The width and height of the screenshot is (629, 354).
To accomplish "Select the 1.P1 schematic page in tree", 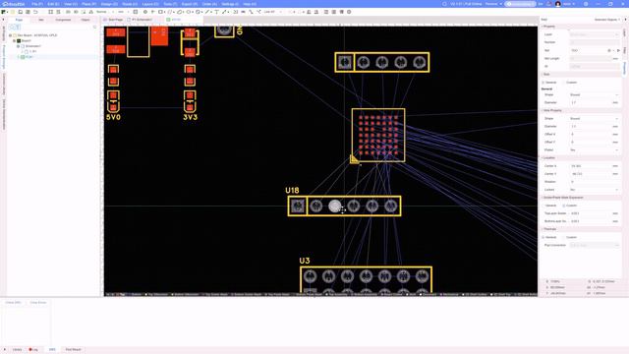I will (x=30, y=51).
